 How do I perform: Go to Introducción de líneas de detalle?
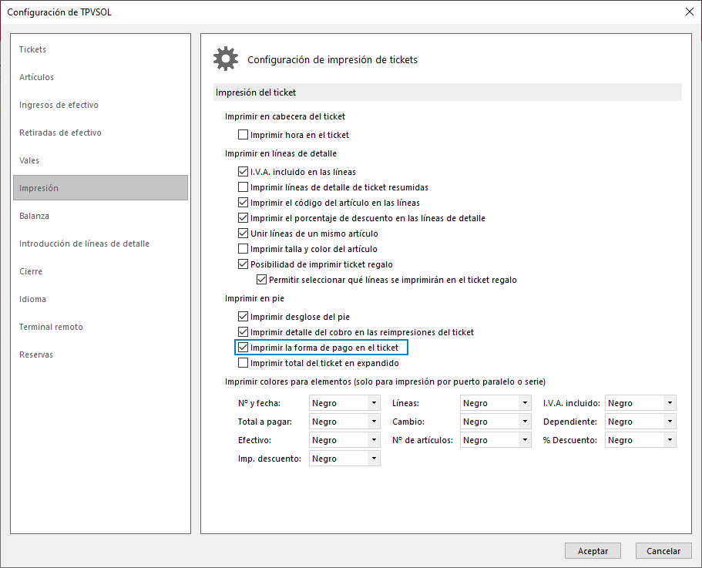[100, 244]
